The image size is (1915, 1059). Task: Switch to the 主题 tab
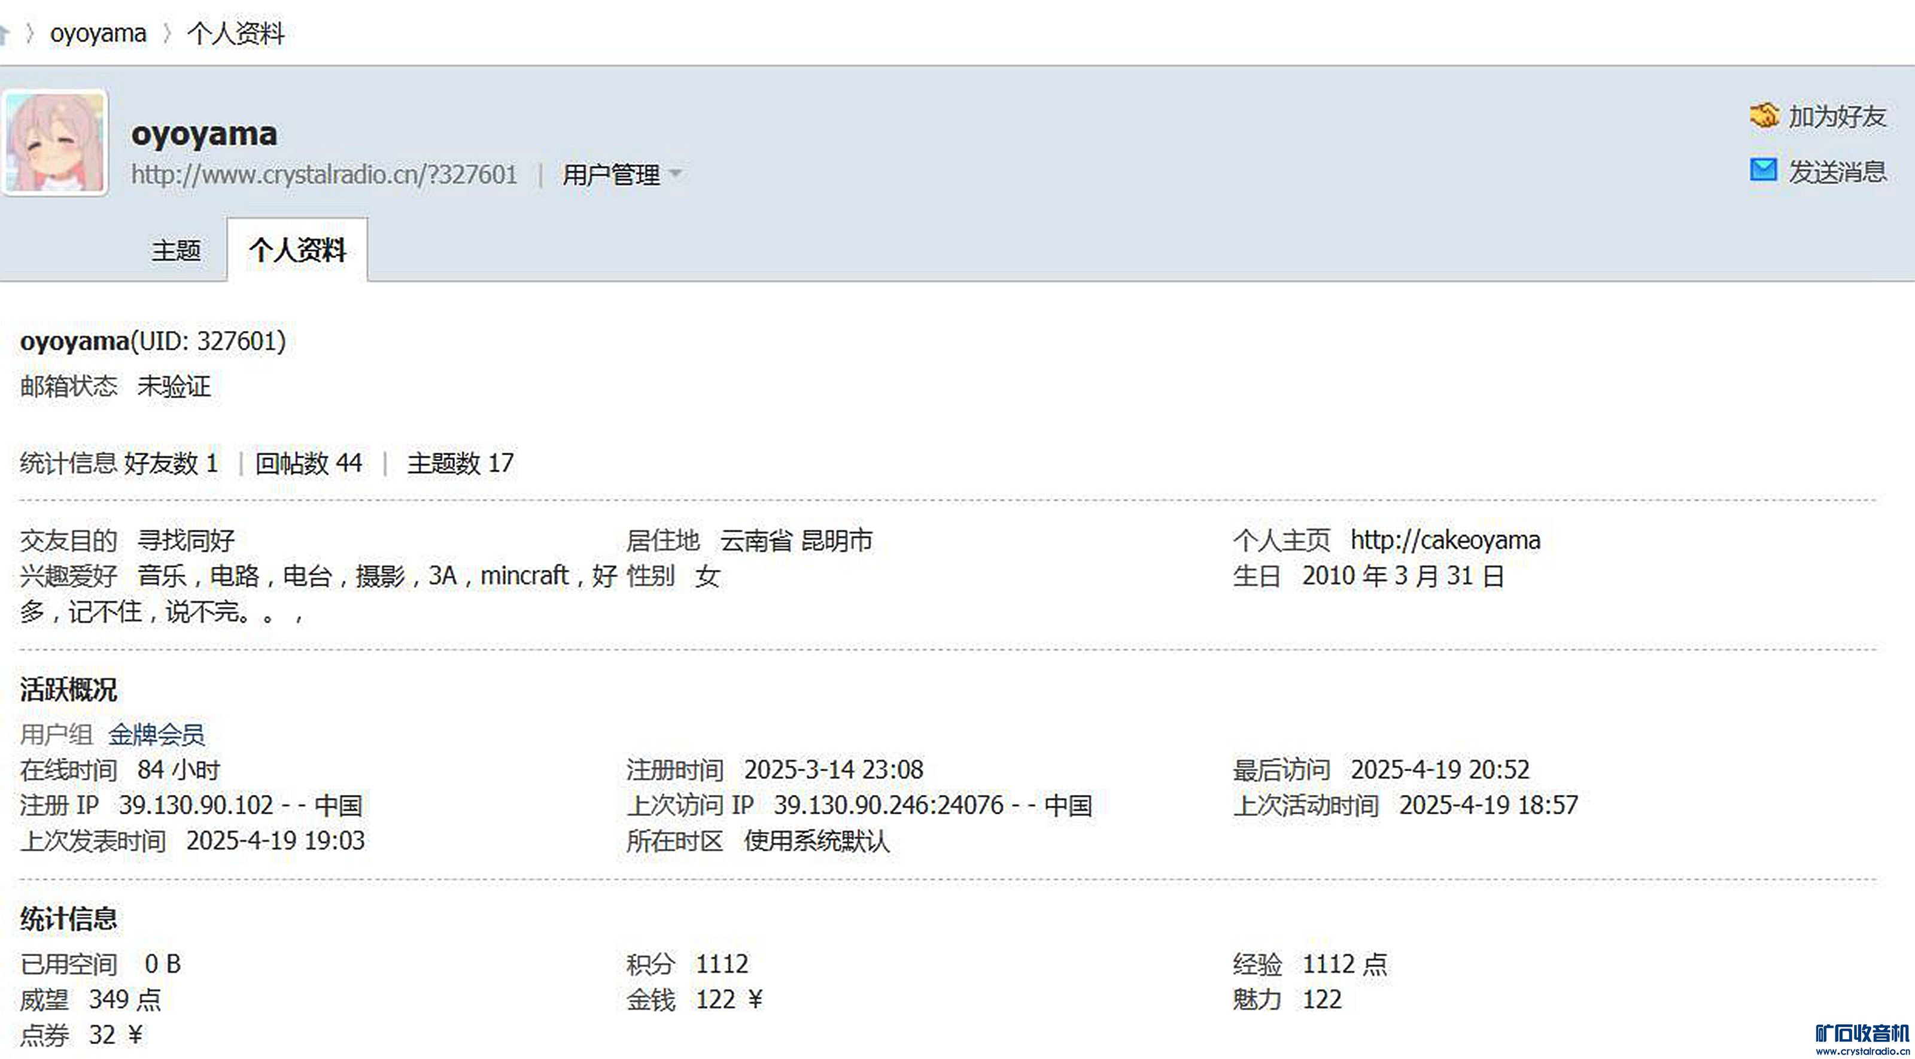tap(176, 251)
